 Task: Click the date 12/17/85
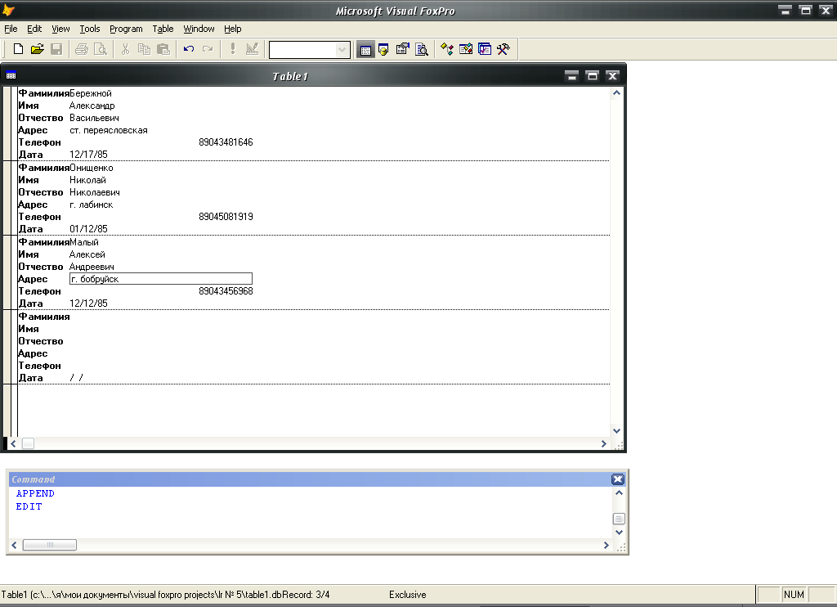tap(88, 155)
